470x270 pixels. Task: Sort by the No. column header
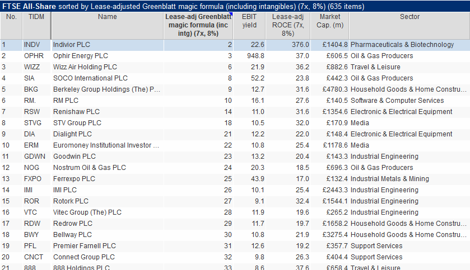pyautogui.click(x=11, y=25)
